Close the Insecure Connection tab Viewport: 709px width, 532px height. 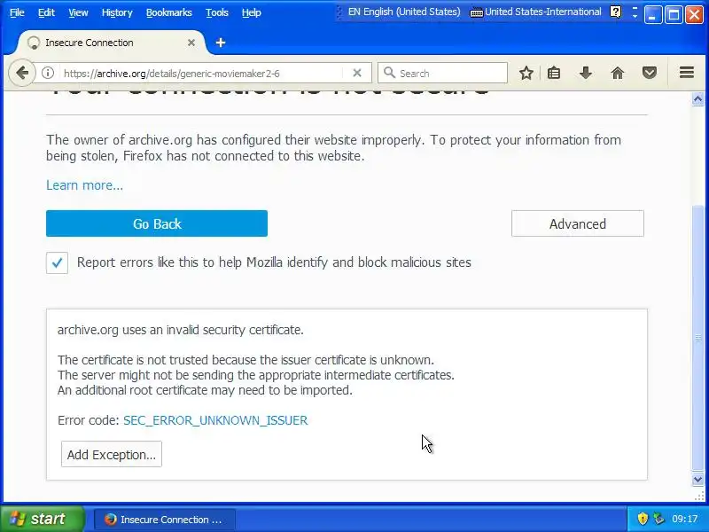click(191, 43)
